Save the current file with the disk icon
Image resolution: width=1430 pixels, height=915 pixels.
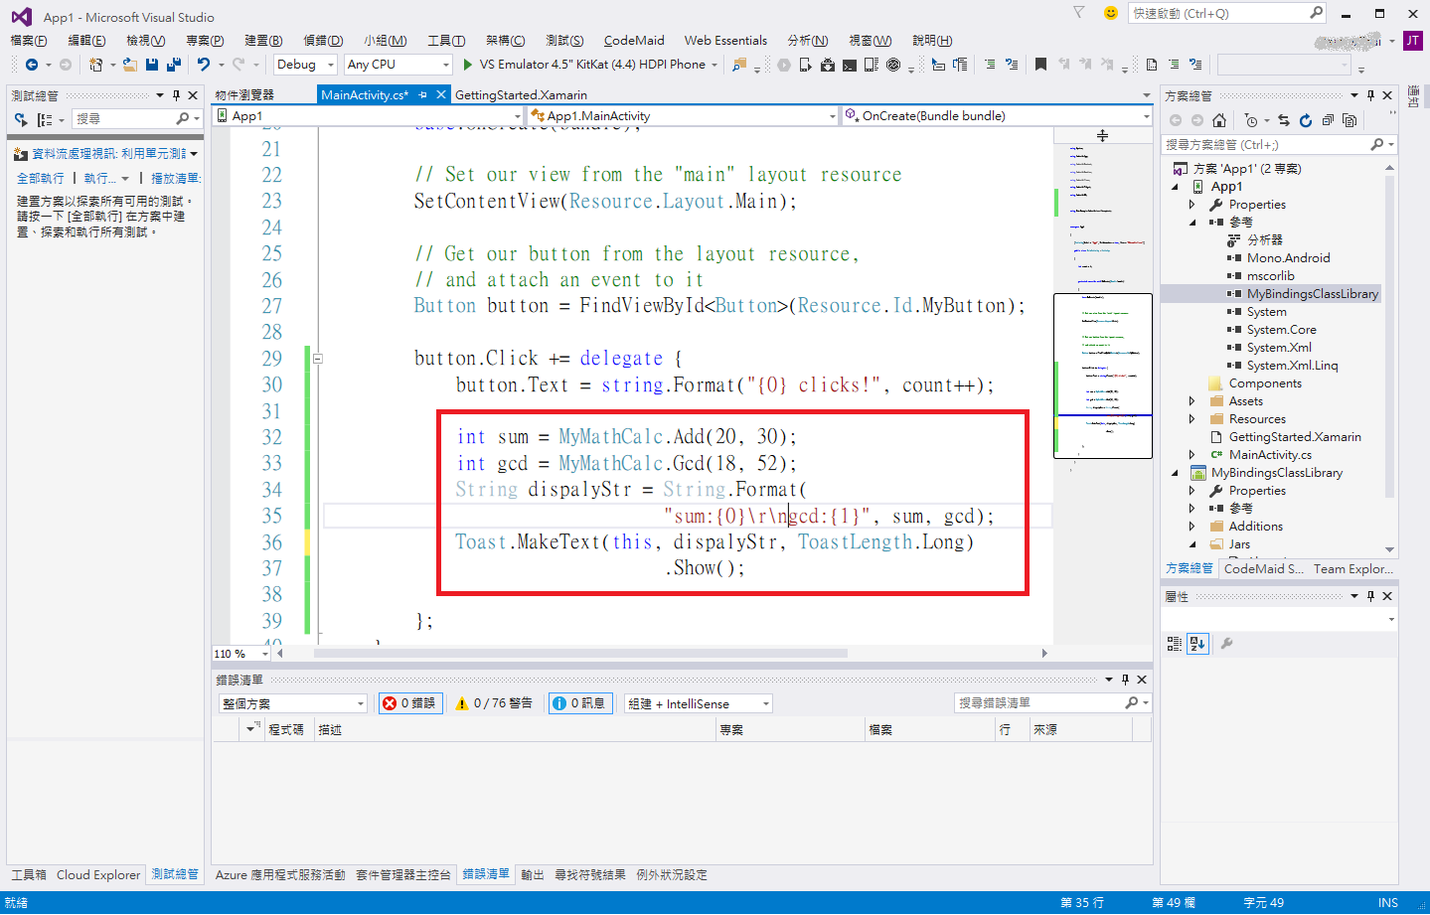(x=152, y=65)
